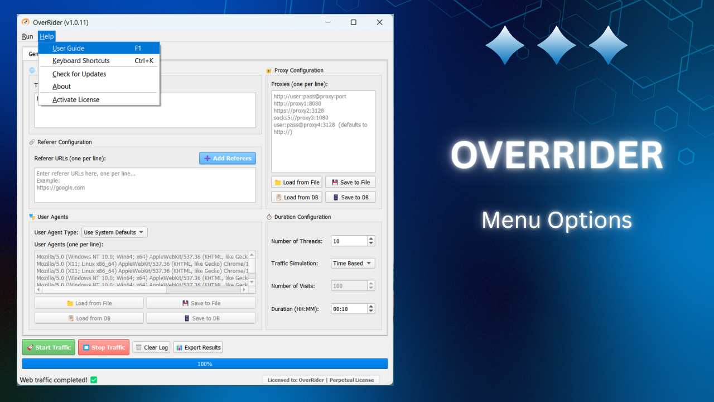Image resolution: width=714 pixels, height=402 pixels.
Task: Decrease Duration (HH:MM) with down arrow
Action: [x=372, y=311]
